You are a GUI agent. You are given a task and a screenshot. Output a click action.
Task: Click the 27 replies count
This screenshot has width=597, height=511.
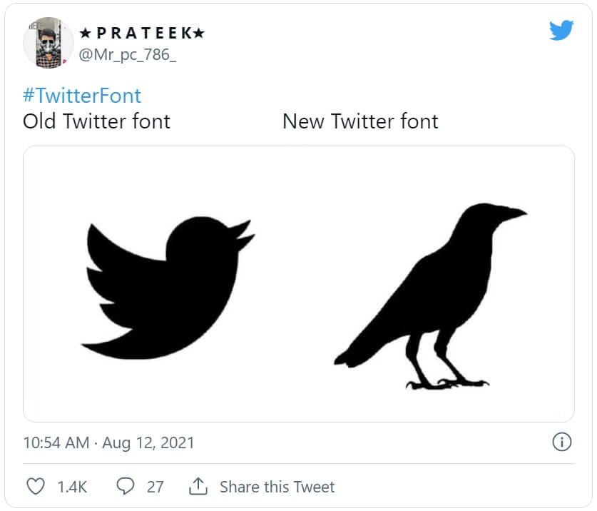coord(155,487)
